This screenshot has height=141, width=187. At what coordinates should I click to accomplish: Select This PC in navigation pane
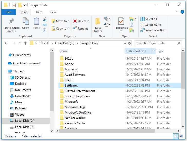point(18,71)
